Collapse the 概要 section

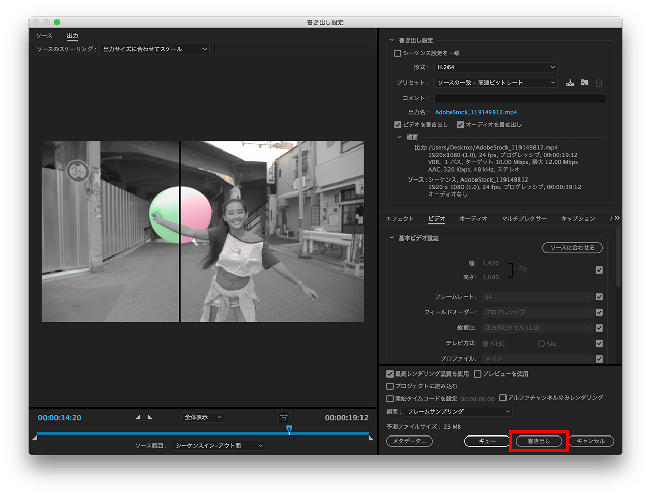399,137
